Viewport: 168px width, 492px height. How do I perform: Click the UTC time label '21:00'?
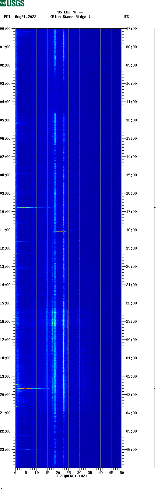[x=131, y=285]
